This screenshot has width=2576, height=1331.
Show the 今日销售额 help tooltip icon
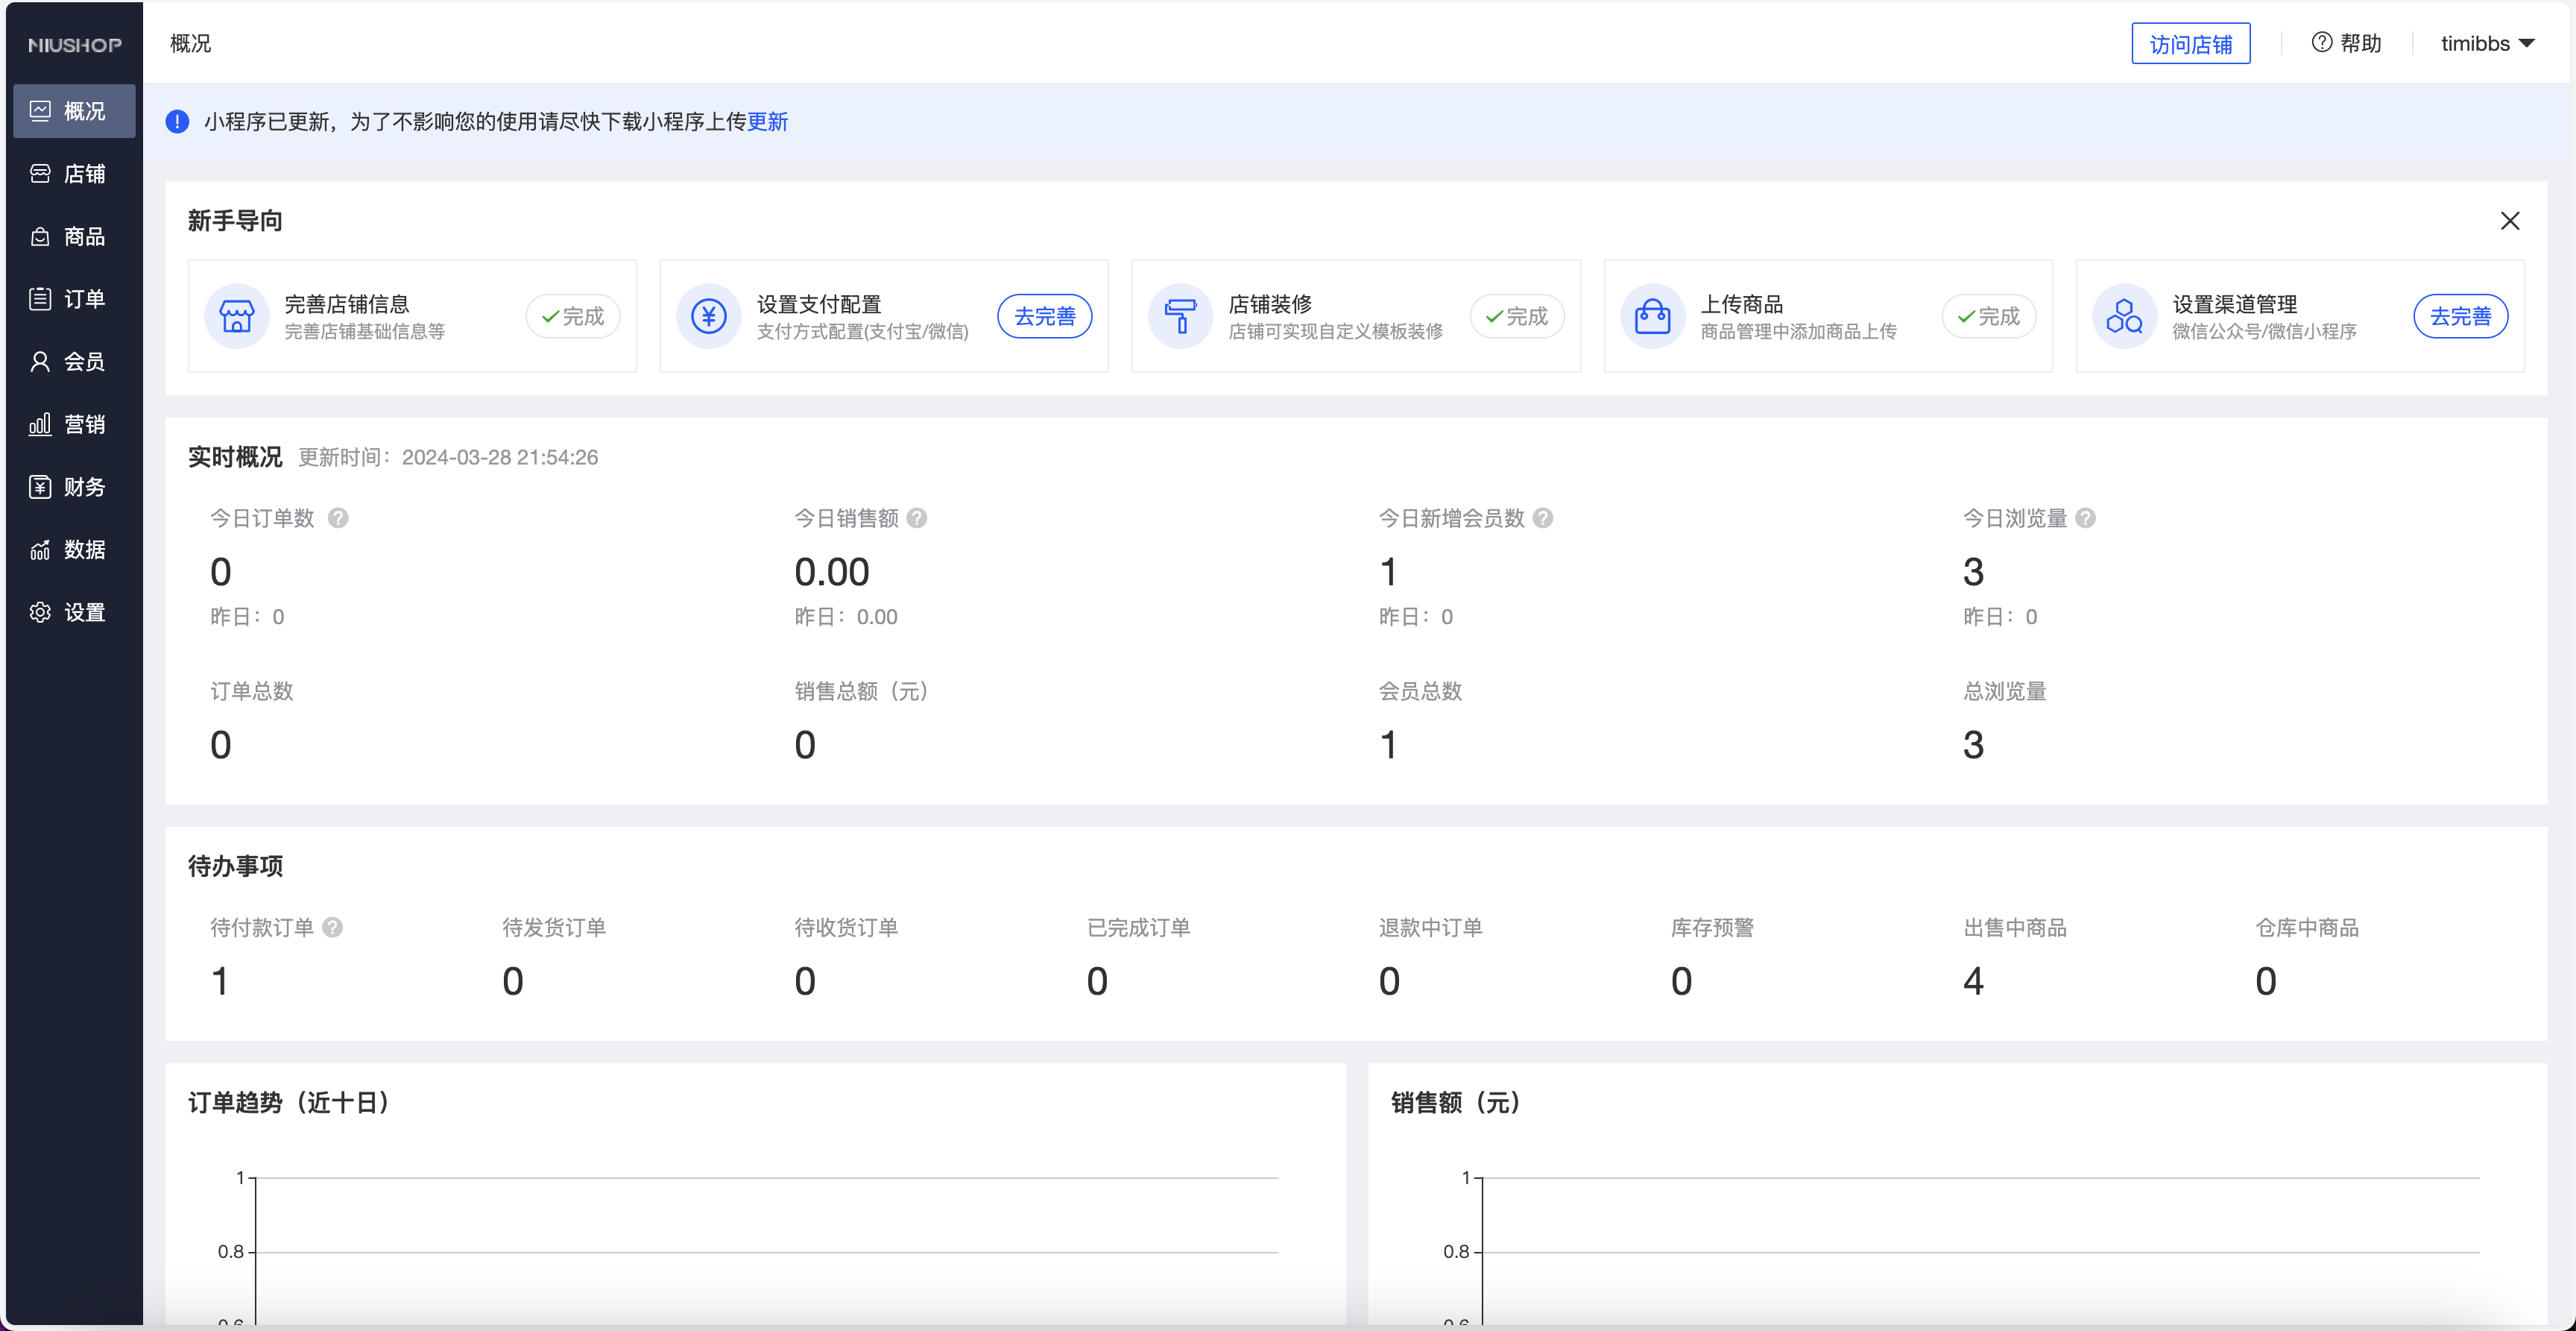point(920,518)
